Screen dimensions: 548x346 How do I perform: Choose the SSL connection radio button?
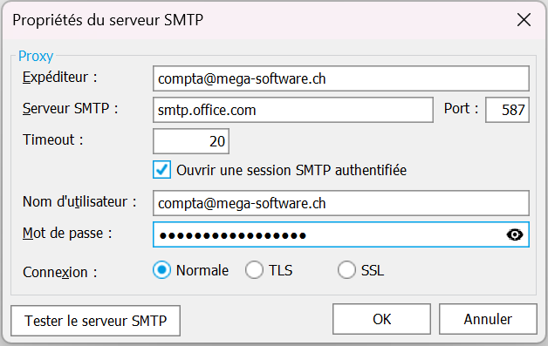click(346, 270)
